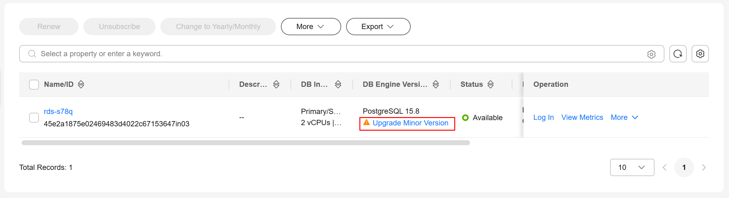Sort by Status column sort icon
Image resolution: width=729 pixels, height=198 pixels.
(490, 84)
